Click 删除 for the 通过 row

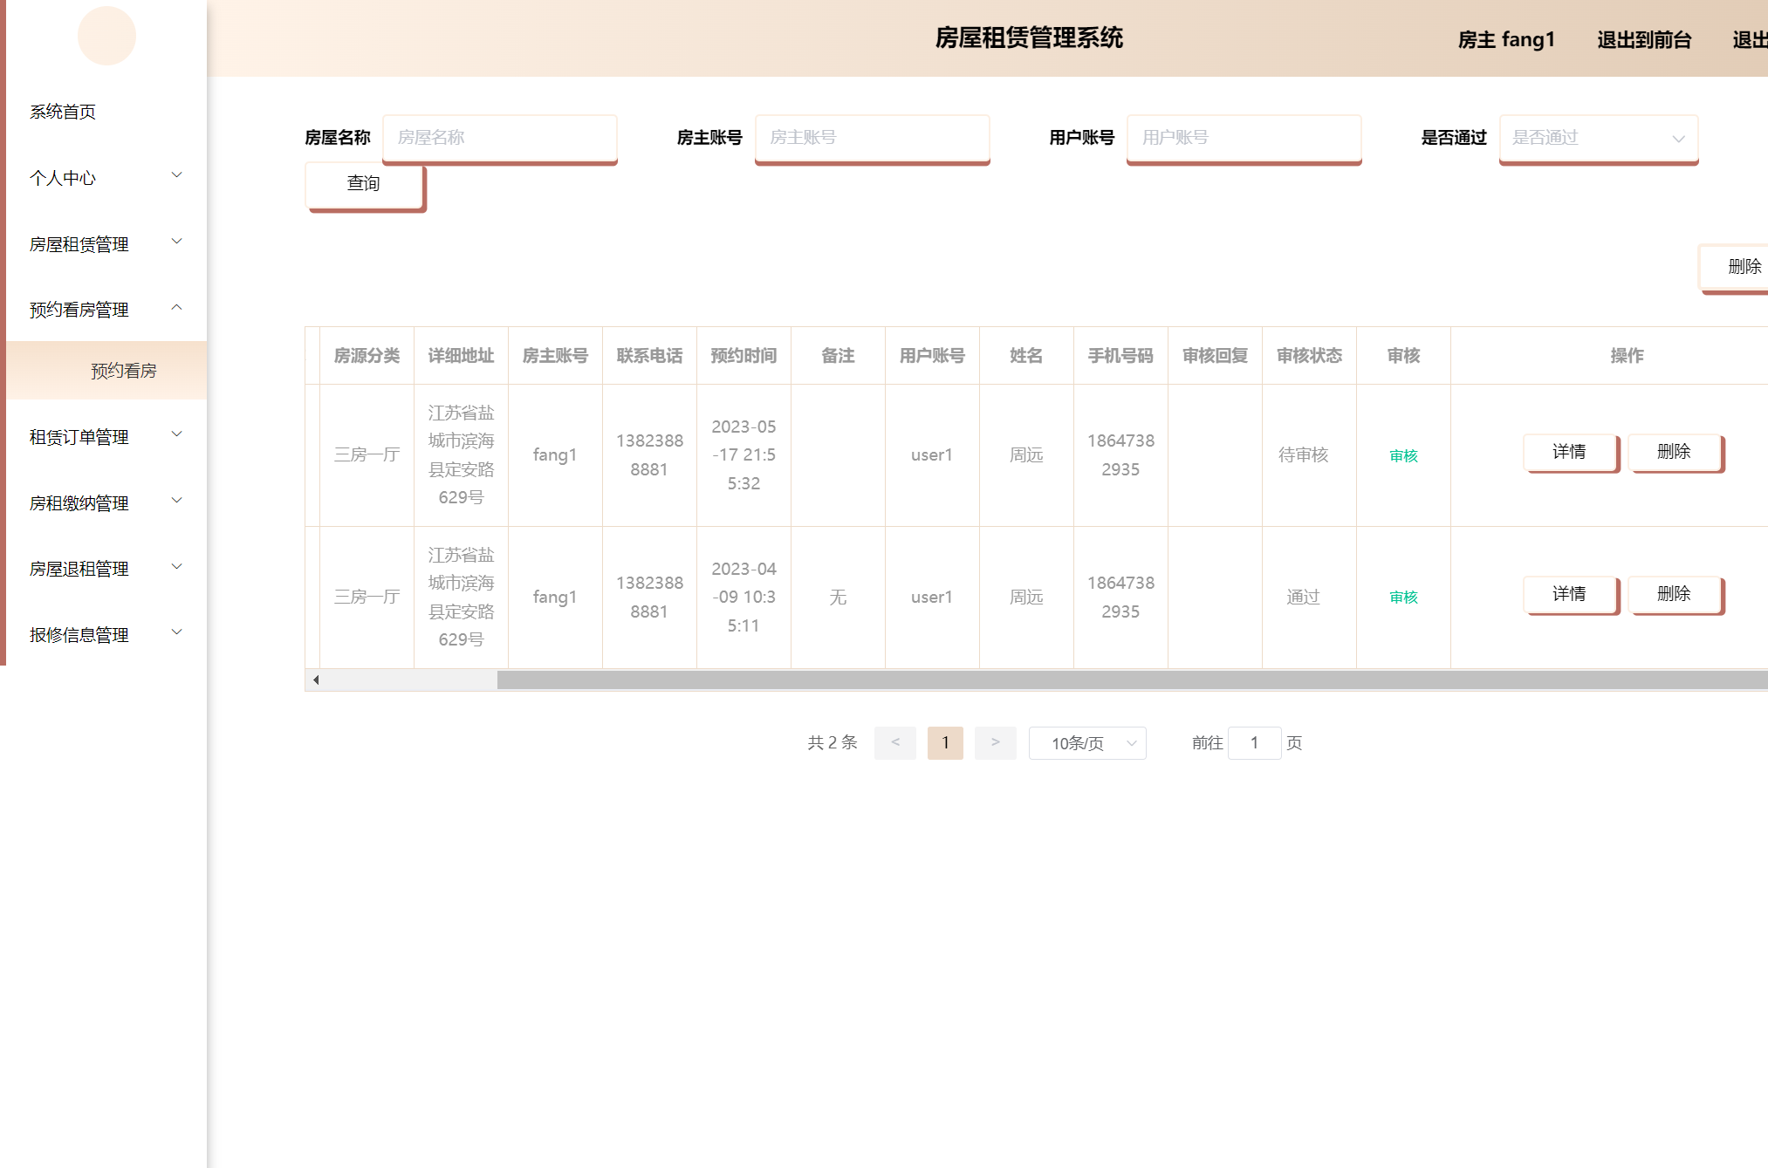(1674, 594)
